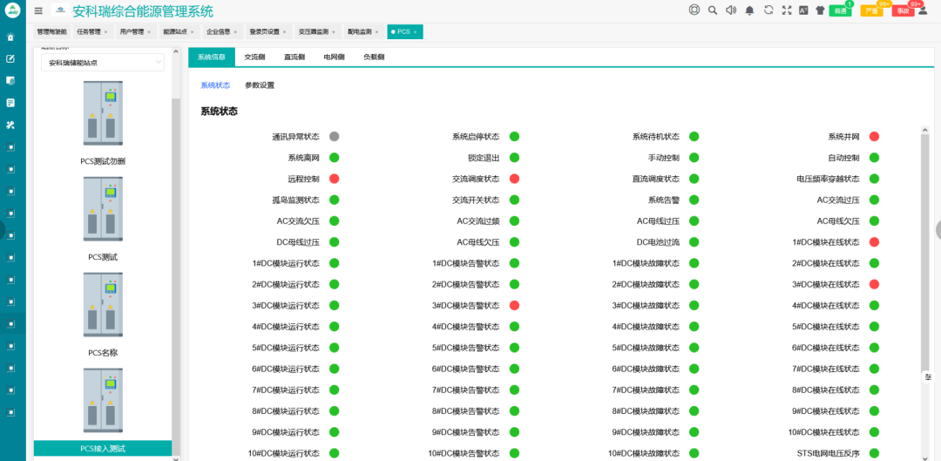This screenshot has height=461, width=941.
Task: Mute alarm sound with speaker icon
Action: click(731, 10)
